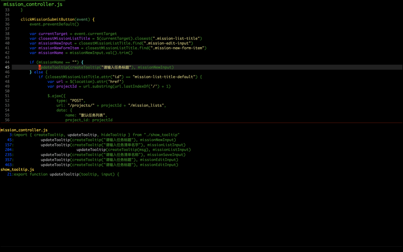Click the highlighted updateTooltip call on editor line 45
The width and height of the screenshot is (403, 252).
tap(106, 67)
